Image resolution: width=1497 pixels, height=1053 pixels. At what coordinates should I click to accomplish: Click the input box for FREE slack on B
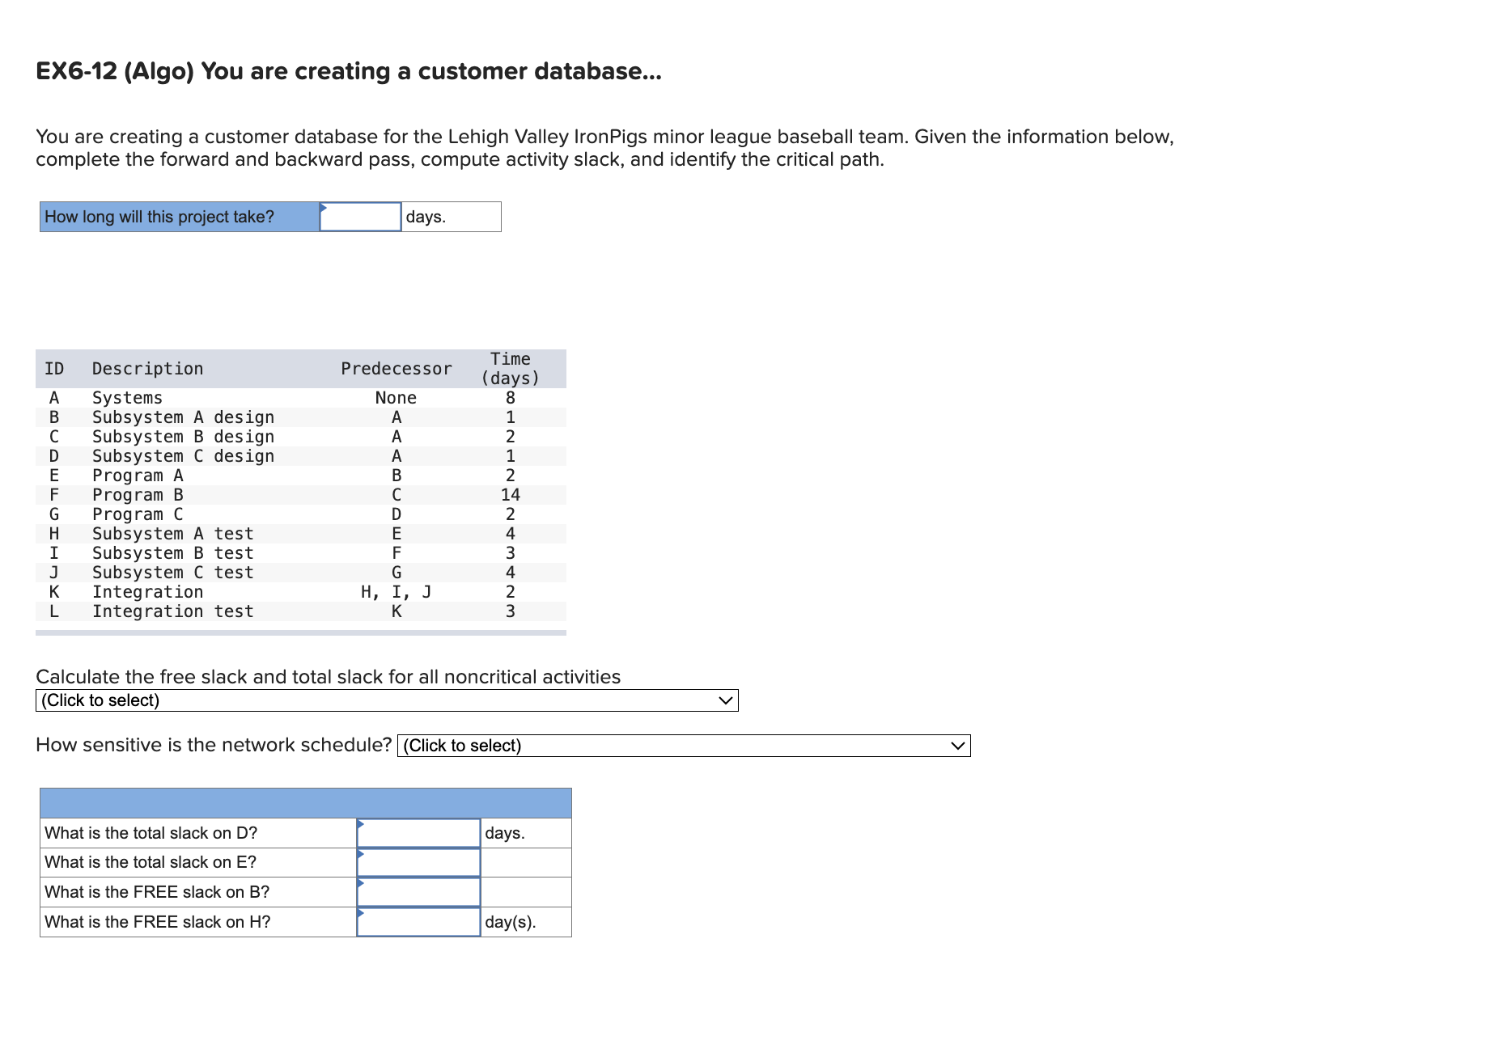[x=418, y=892]
